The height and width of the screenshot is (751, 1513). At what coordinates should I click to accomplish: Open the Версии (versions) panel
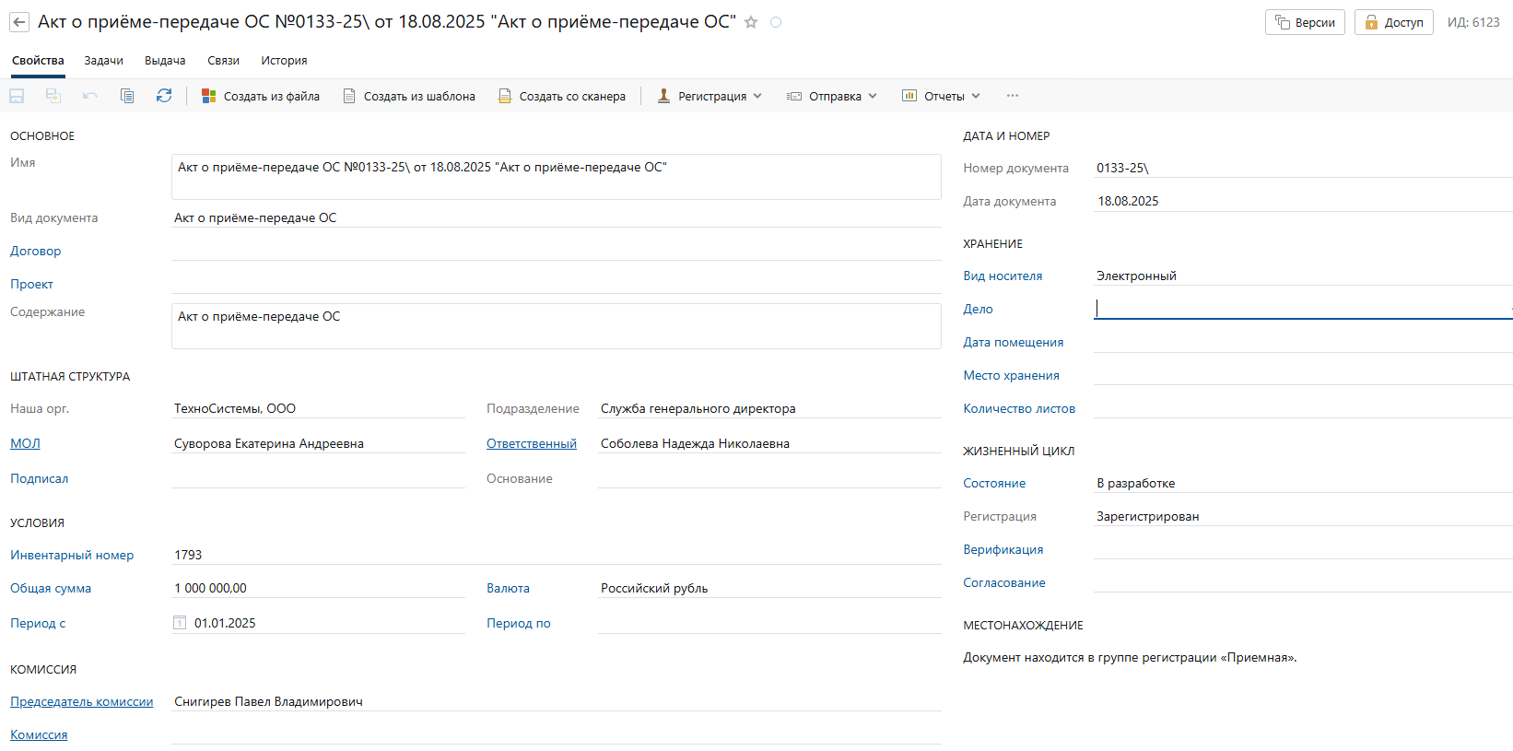pyautogui.click(x=1305, y=22)
